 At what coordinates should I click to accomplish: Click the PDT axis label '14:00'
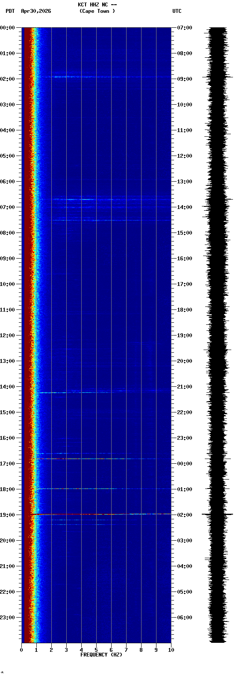click(8, 387)
